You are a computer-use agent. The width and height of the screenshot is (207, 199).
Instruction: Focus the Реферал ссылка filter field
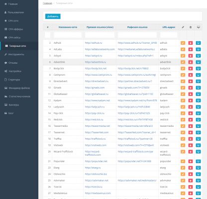(x=137, y=35)
